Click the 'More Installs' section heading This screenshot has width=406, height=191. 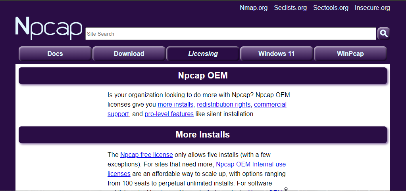pos(203,135)
